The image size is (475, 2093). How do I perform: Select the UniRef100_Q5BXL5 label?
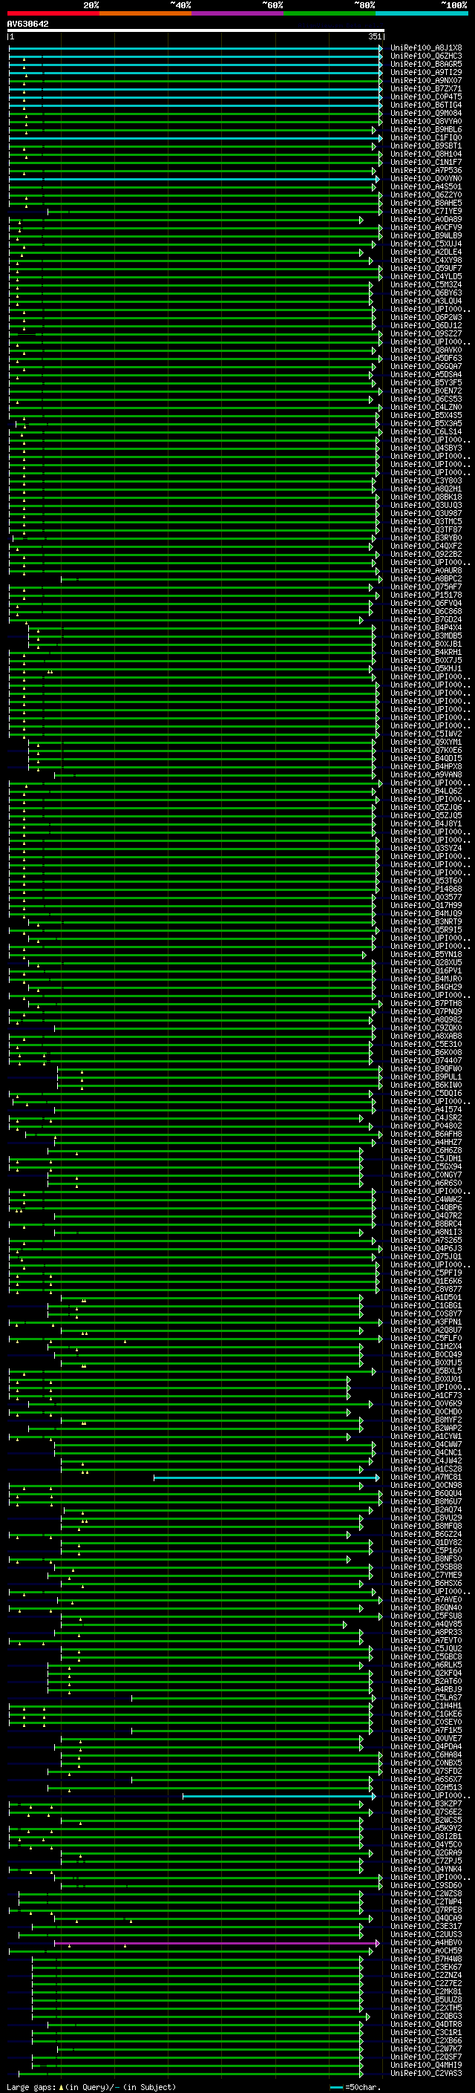click(x=425, y=1371)
